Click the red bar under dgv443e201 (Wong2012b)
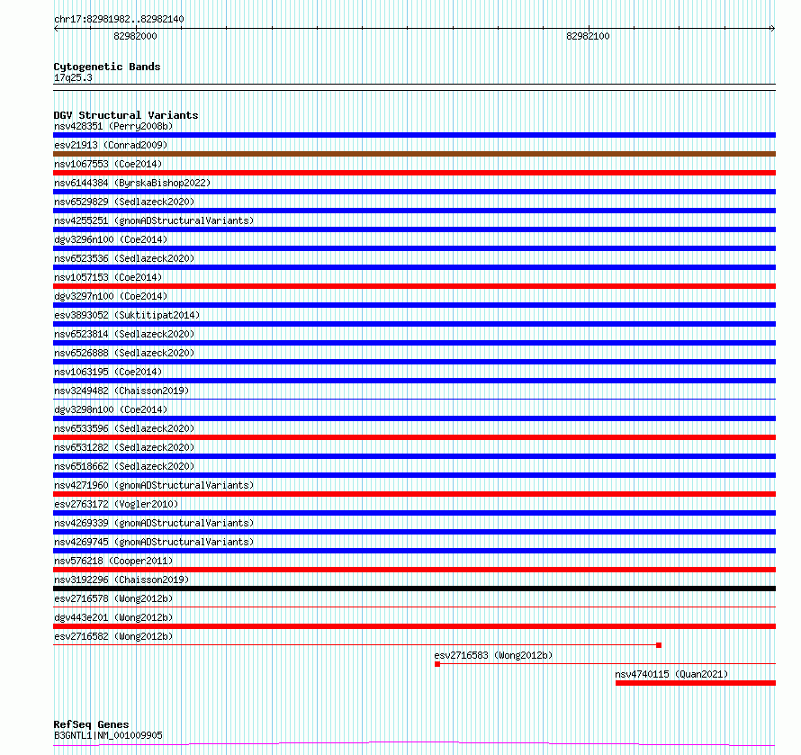801x755 pixels. [414, 626]
